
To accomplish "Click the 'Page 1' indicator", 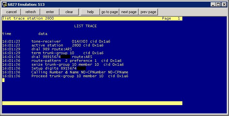I will click(171, 18).
